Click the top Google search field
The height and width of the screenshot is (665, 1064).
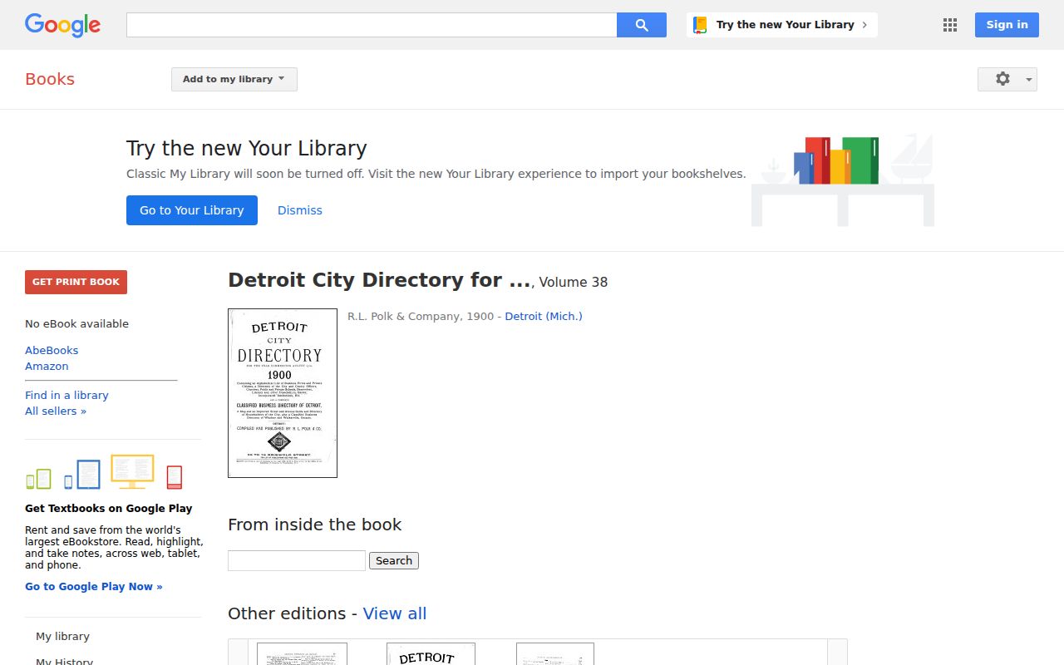point(372,25)
